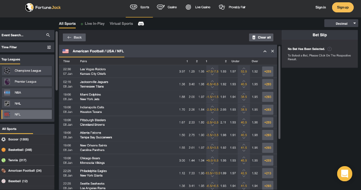Click the NBA logo icon
The height and width of the screenshot is (190, 361).
pyautogui.click(x=7, y=93)
